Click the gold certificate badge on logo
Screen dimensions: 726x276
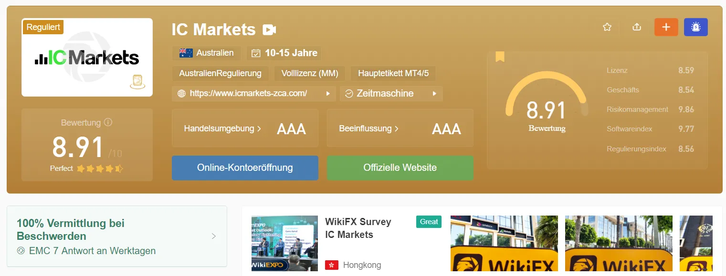point(137,81)
